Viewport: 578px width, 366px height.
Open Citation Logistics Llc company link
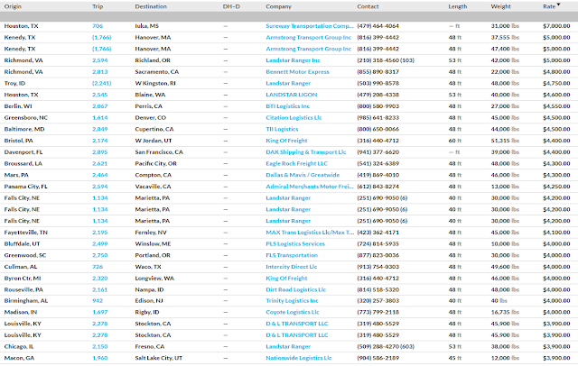click(294, 118)
